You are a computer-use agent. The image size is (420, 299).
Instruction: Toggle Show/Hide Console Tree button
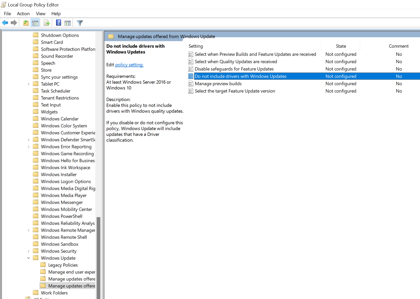pos(35,23)
